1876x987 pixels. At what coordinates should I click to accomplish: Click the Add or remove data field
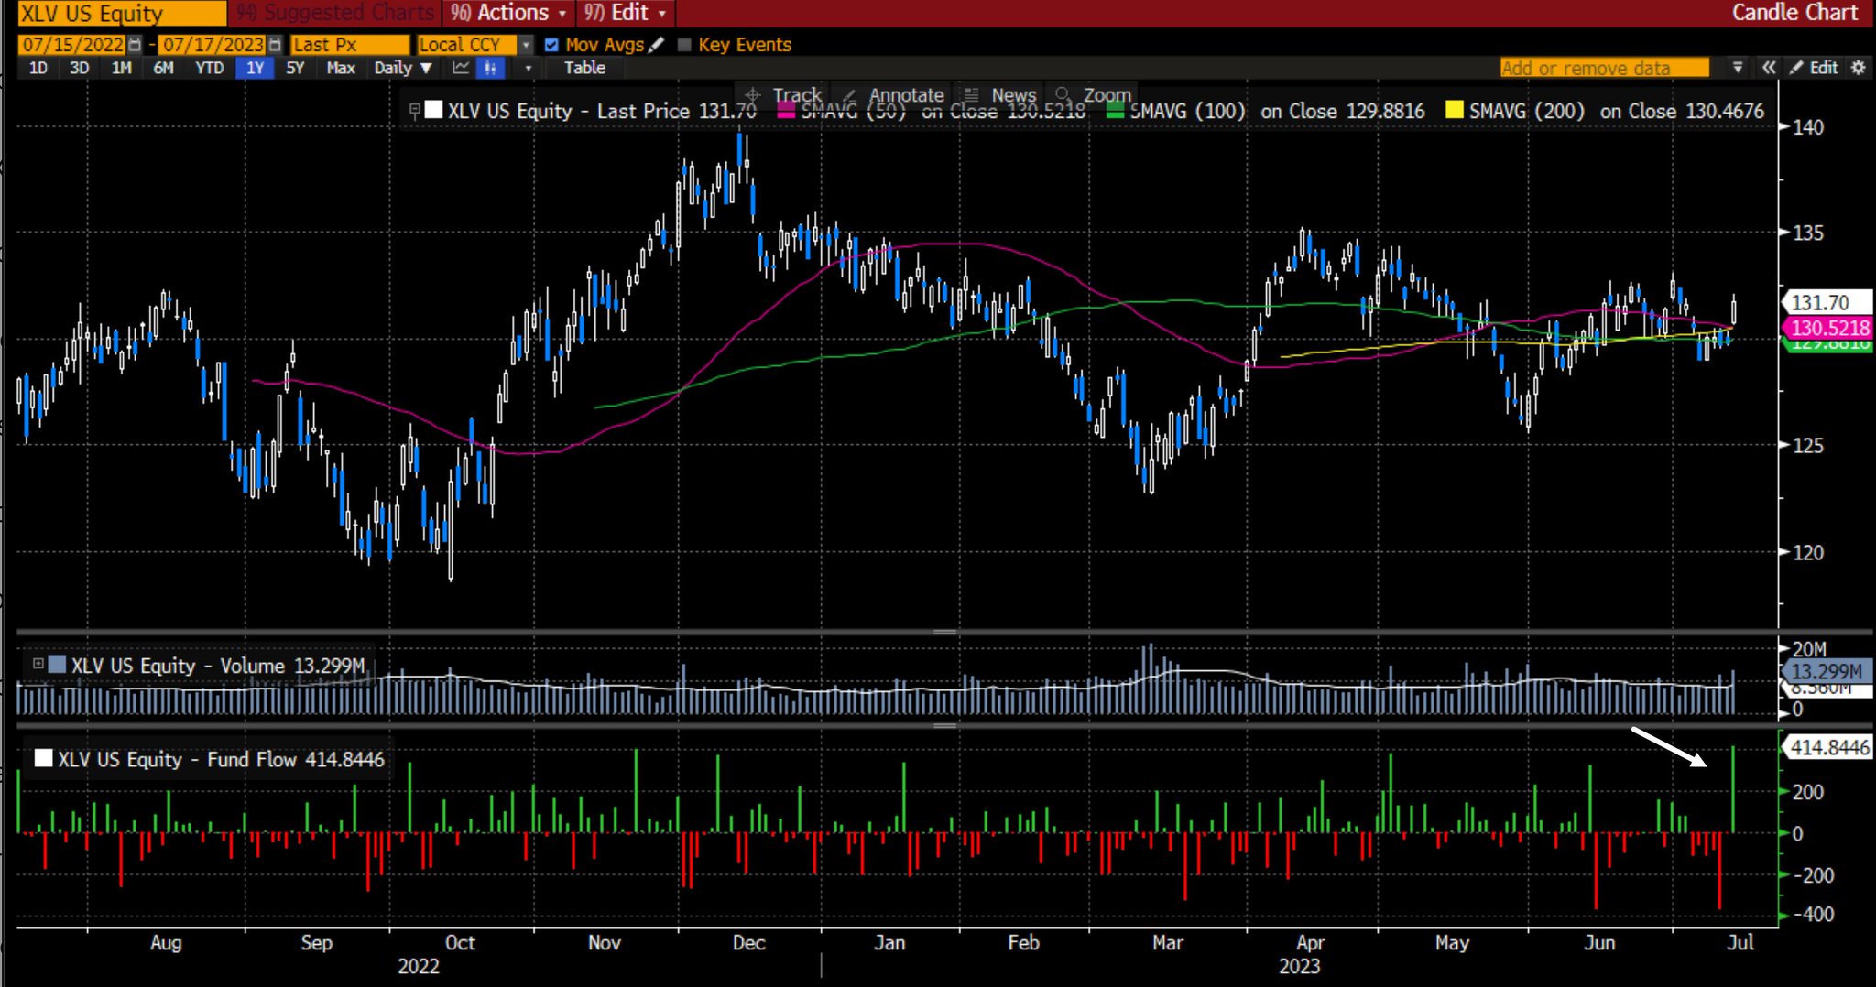click(1603, 68)
